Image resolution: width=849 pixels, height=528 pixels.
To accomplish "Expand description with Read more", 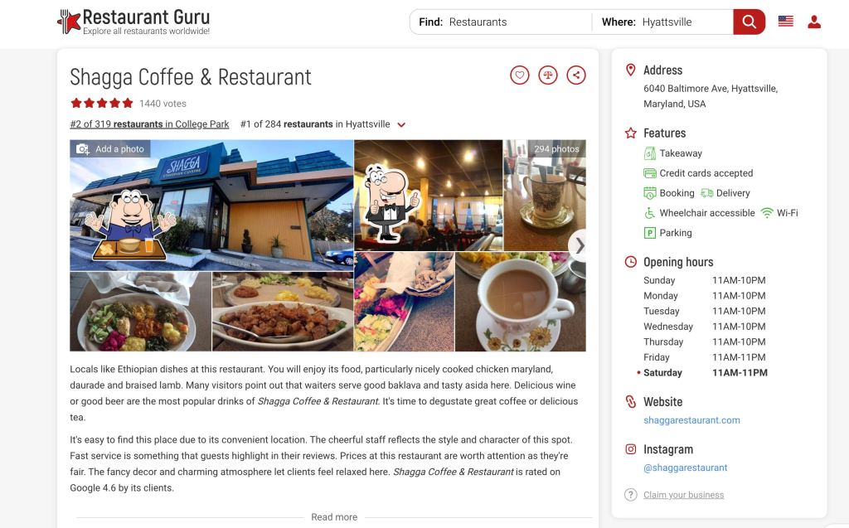I will pyautogui.click(x=334, y=517).
